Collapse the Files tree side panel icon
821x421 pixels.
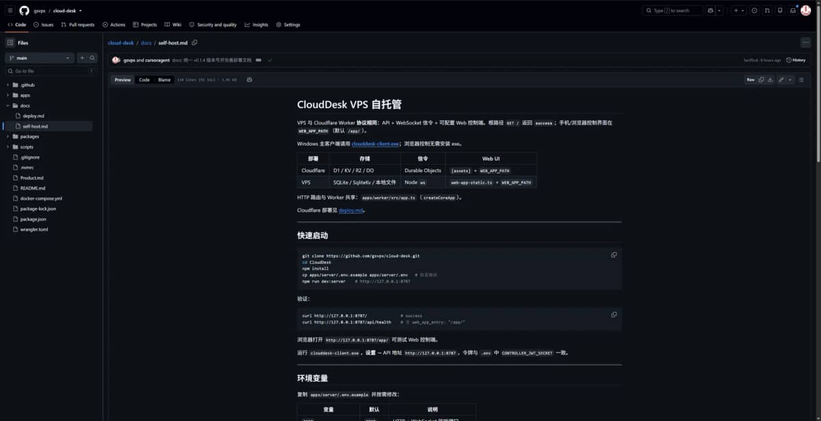tap(10, 42)
